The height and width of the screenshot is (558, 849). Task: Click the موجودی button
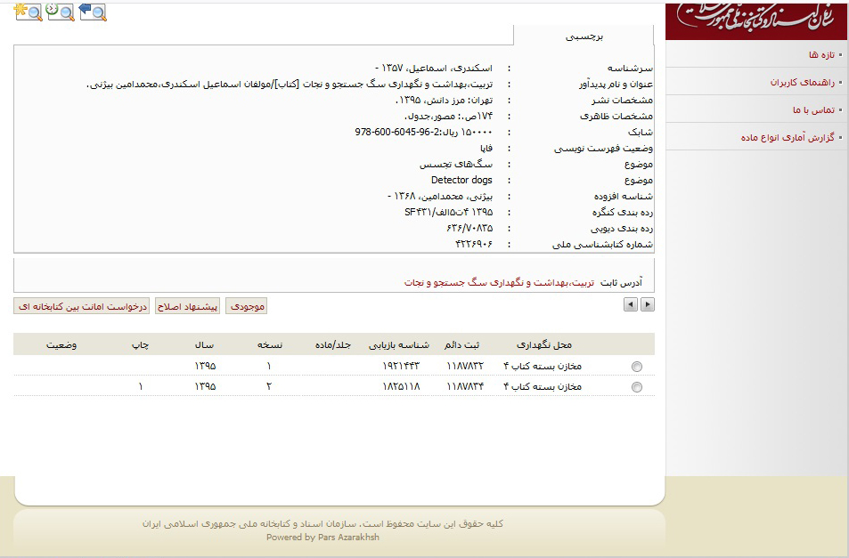coord(247,306)
